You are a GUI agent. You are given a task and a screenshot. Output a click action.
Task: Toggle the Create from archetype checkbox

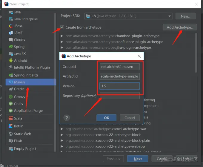pyautogui.click(x=62, y=27)
